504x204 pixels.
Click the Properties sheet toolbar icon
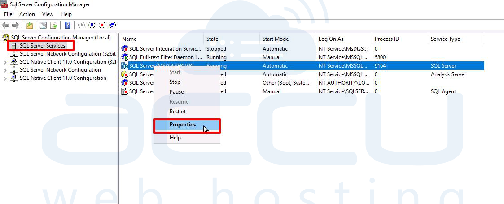point(43,25)
